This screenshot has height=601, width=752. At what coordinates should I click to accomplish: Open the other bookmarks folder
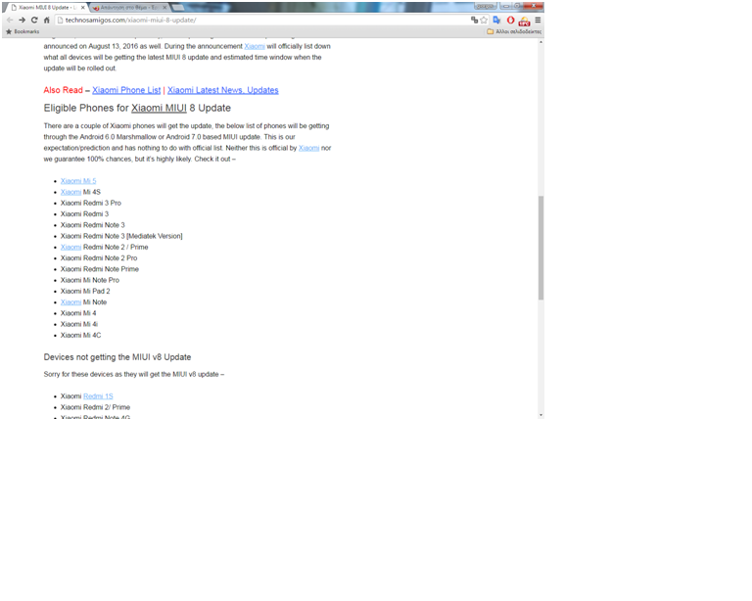514,31
